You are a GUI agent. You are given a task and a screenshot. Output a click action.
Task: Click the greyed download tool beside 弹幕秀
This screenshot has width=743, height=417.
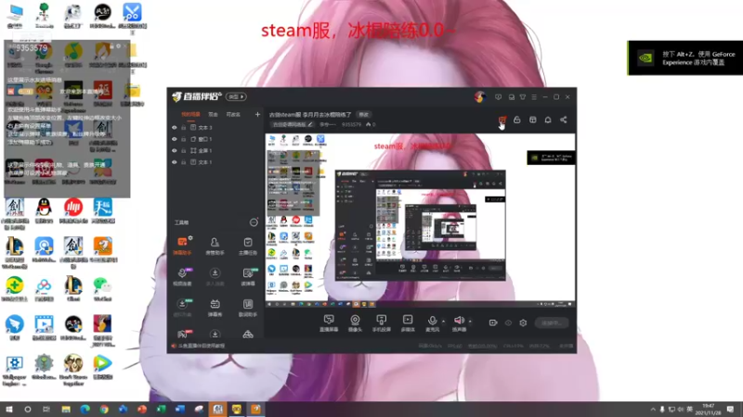(x=182, y=308)
